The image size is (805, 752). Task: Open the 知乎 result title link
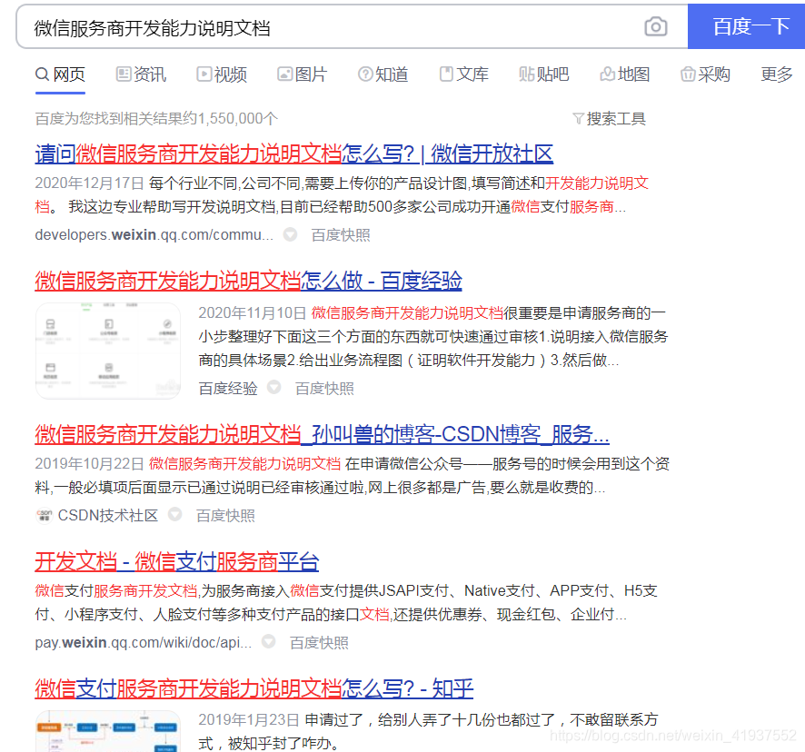[x=254, y=688]
